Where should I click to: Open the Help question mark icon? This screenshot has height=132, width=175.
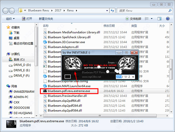pyautogui.click(x=168, y=18)
